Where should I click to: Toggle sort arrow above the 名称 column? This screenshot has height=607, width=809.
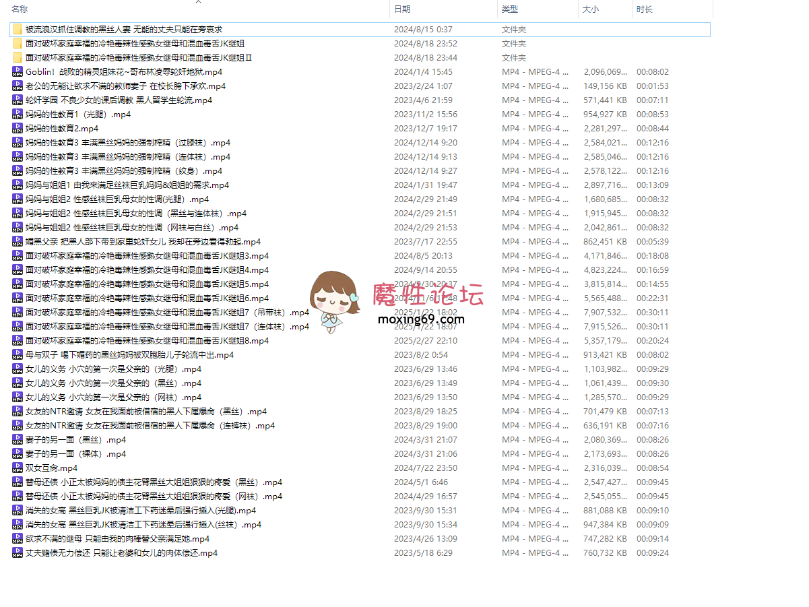198,2
